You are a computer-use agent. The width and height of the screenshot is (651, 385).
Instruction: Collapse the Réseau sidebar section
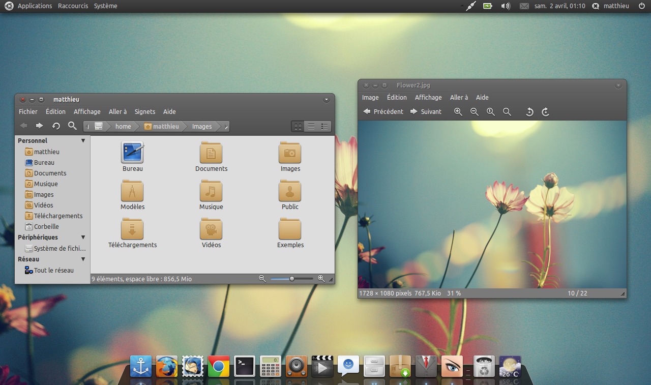[x=83, y=259]
